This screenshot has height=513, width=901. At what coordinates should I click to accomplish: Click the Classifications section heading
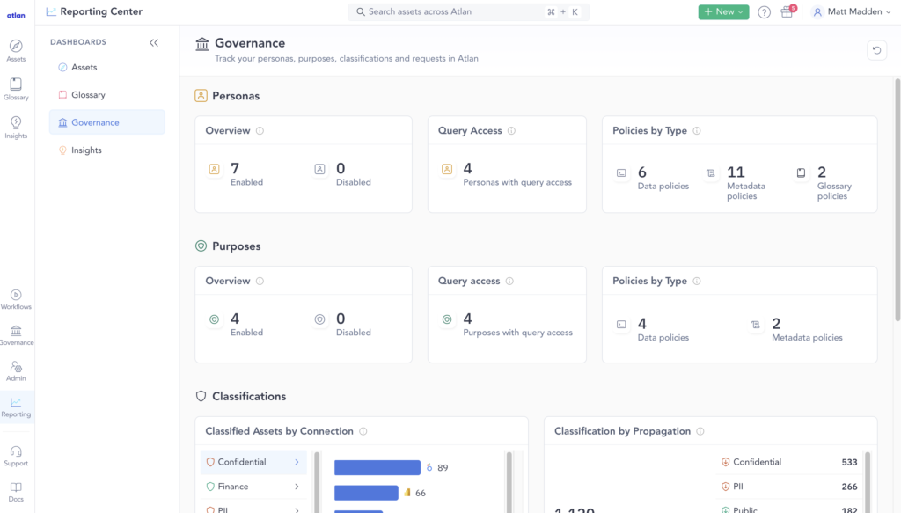pos(249,396)
